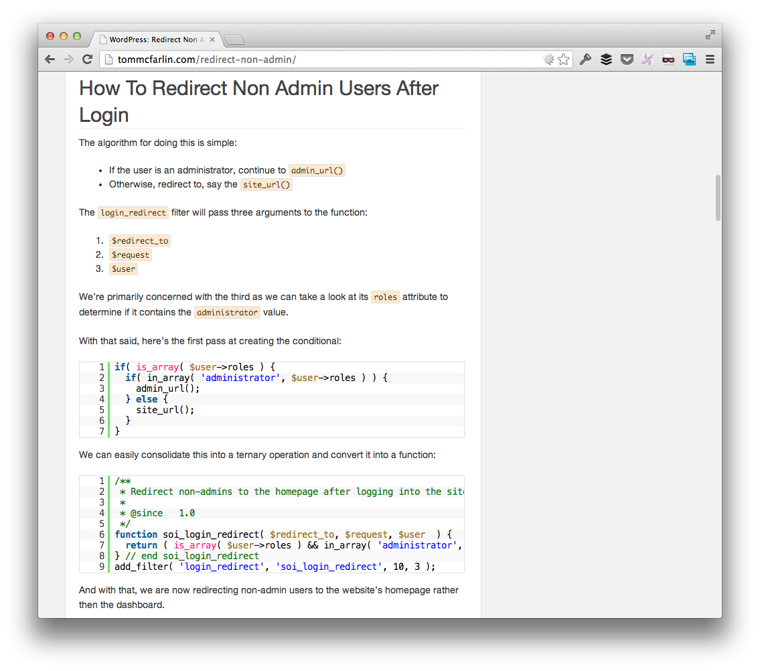
Task: Click the forward navigation arrow
Action: 68,60
